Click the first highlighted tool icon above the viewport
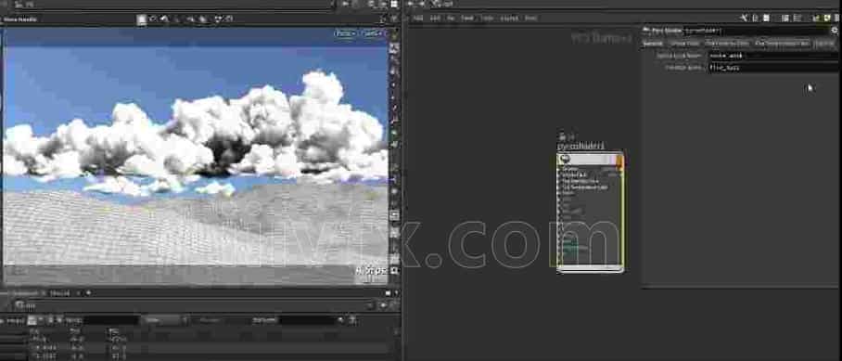 click(x=141, y=19)
